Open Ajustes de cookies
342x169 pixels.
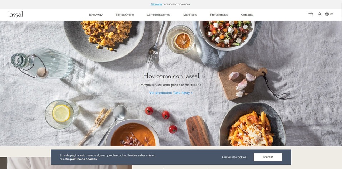[x=234, y=157]
